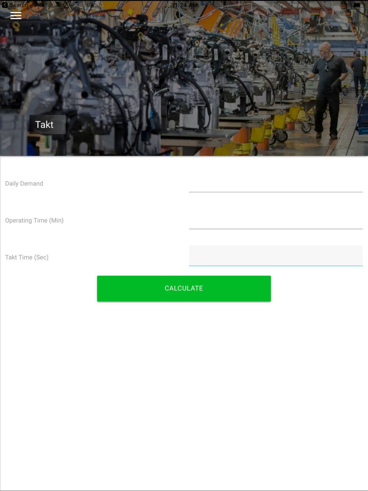This screenshot has height=491, width=368.
Task: Tap the Wi-Fi status icon
Action: pos(35,5)
